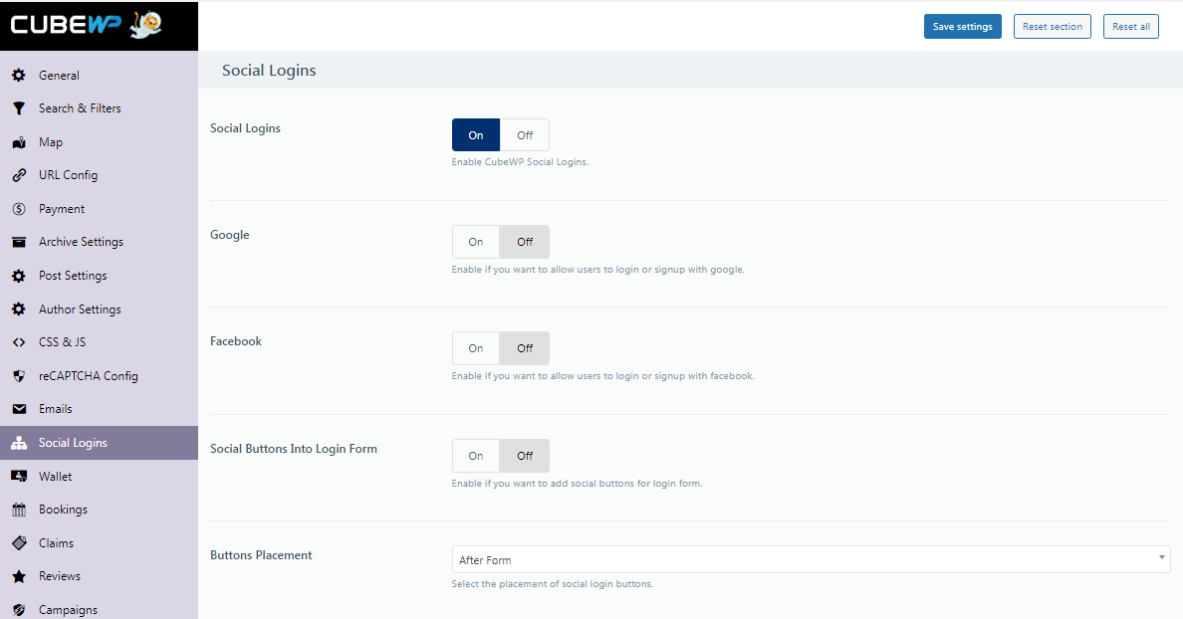Click the Wallet icon in sidebar
The width and height of the screenshot is (1183, 619).
(x=19, y=477)
